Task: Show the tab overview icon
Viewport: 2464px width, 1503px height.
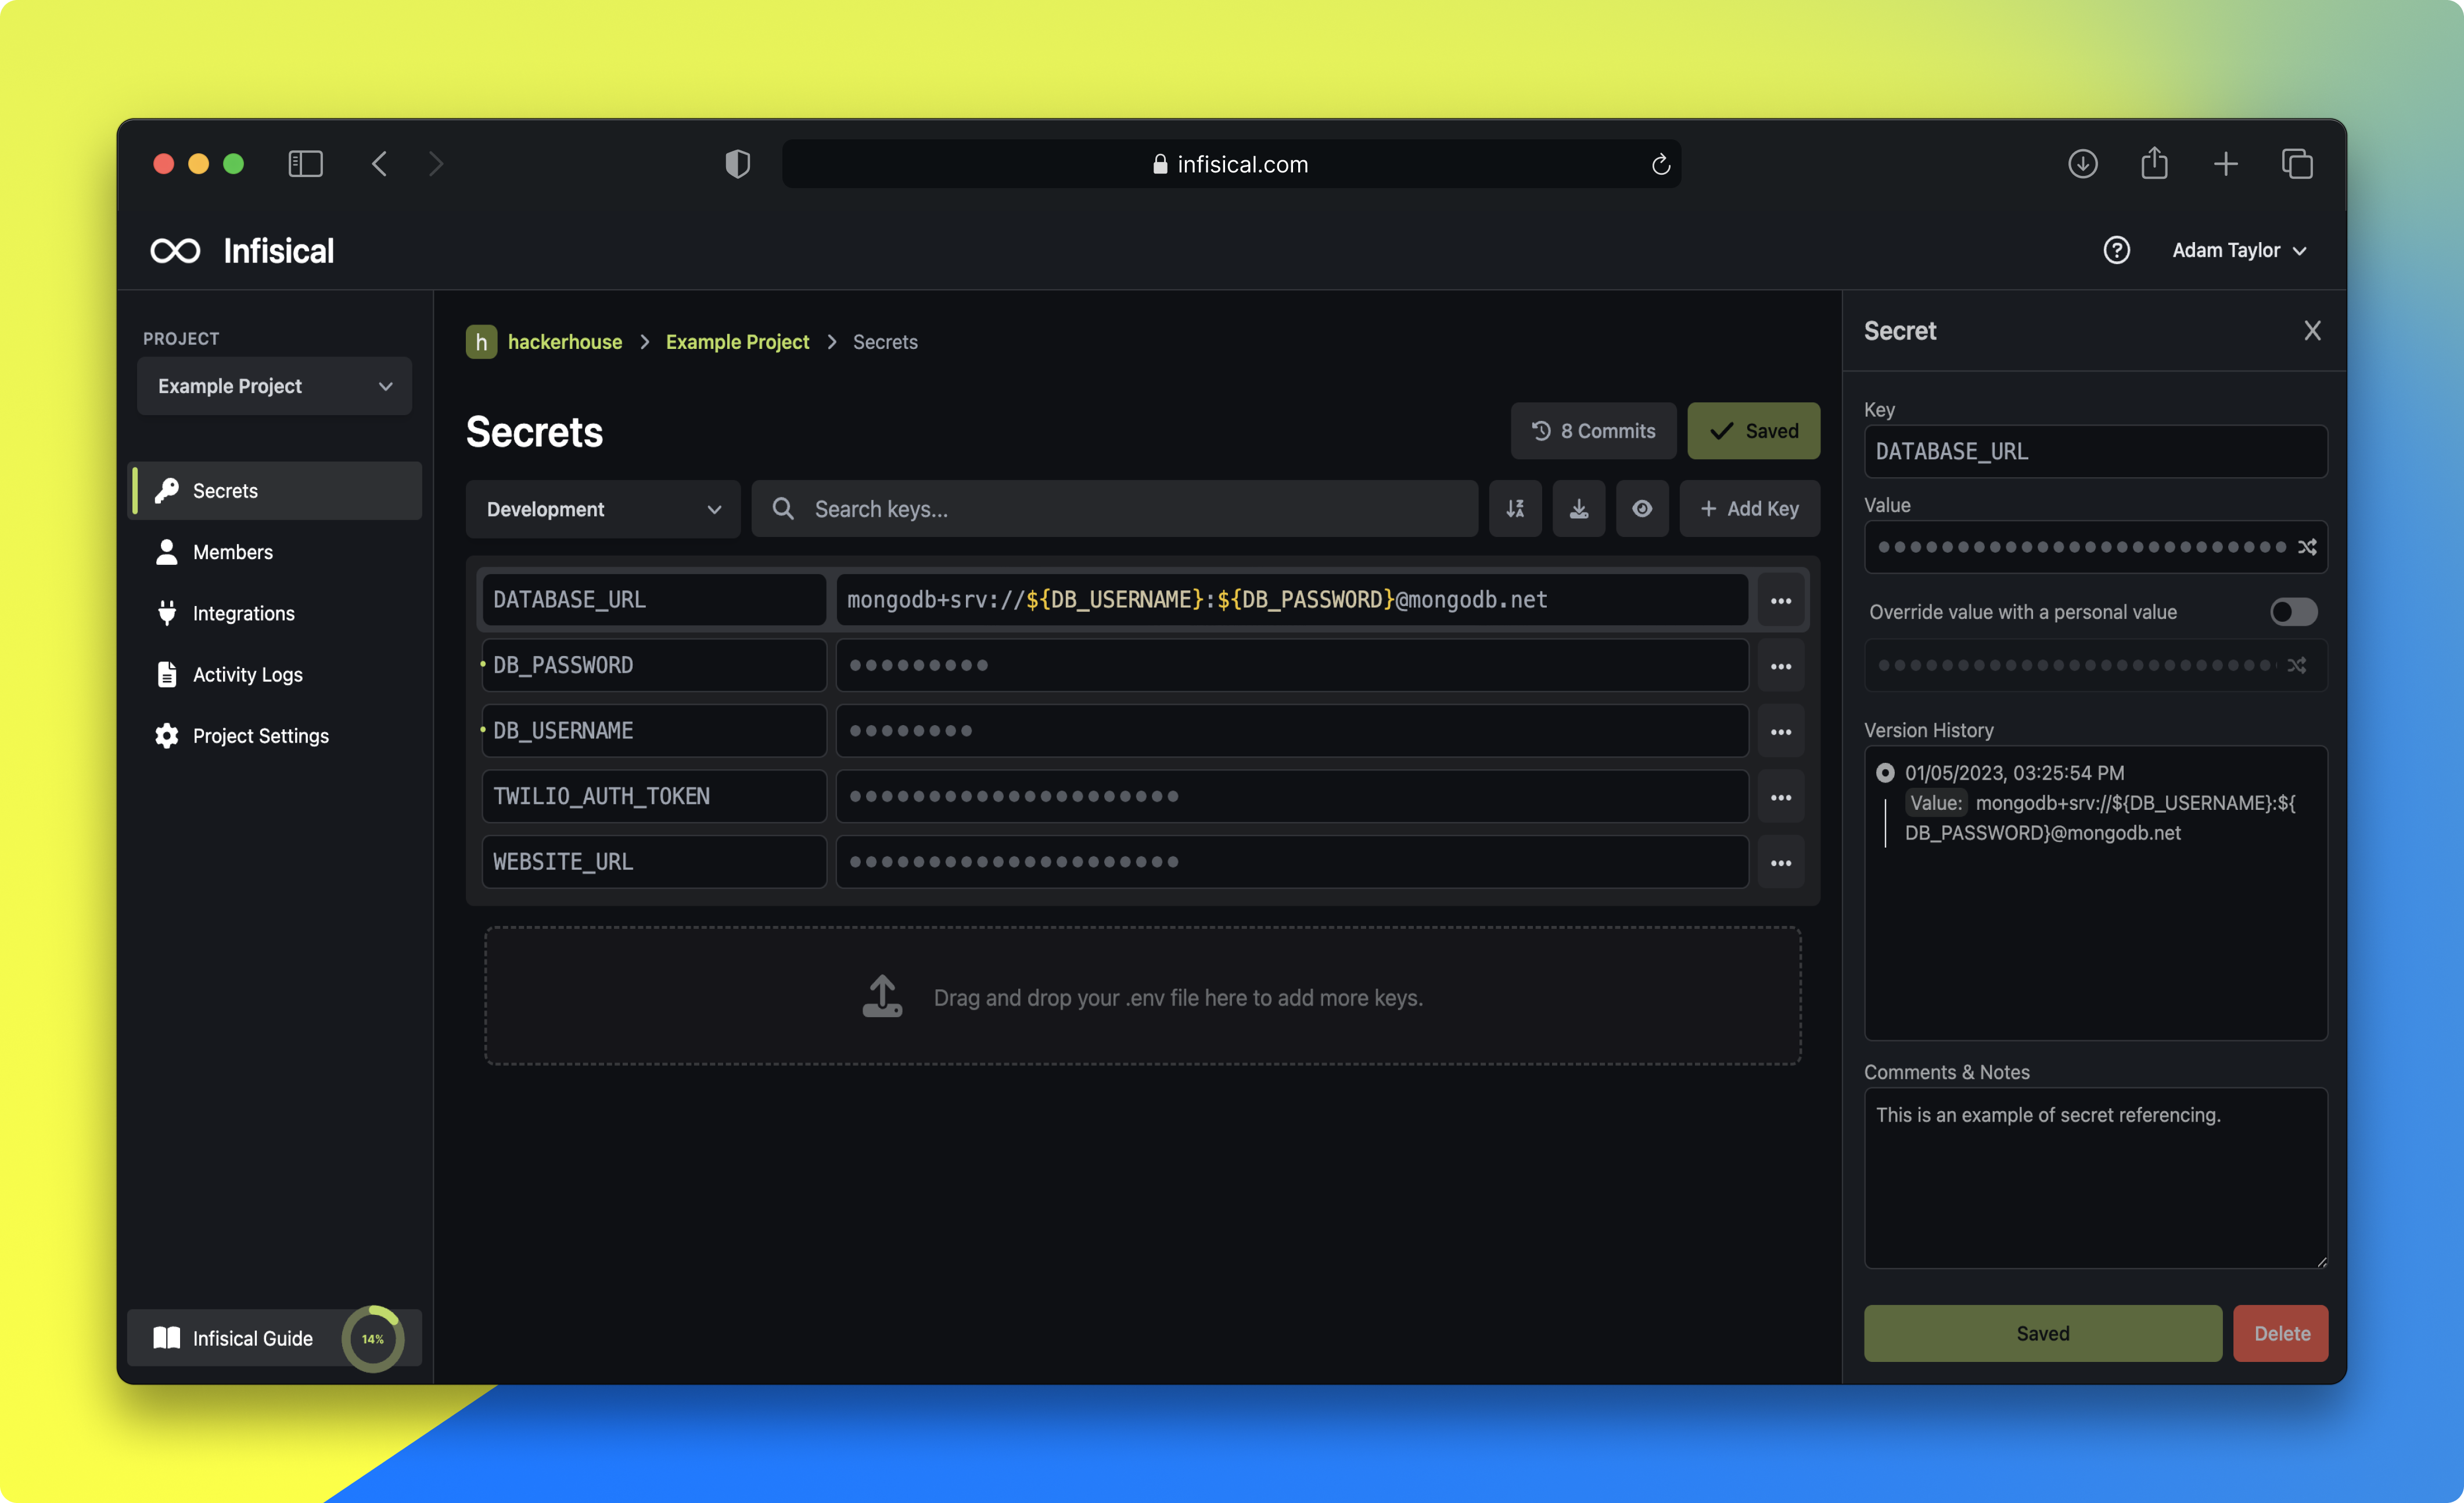Action: tap(2297, 164)
